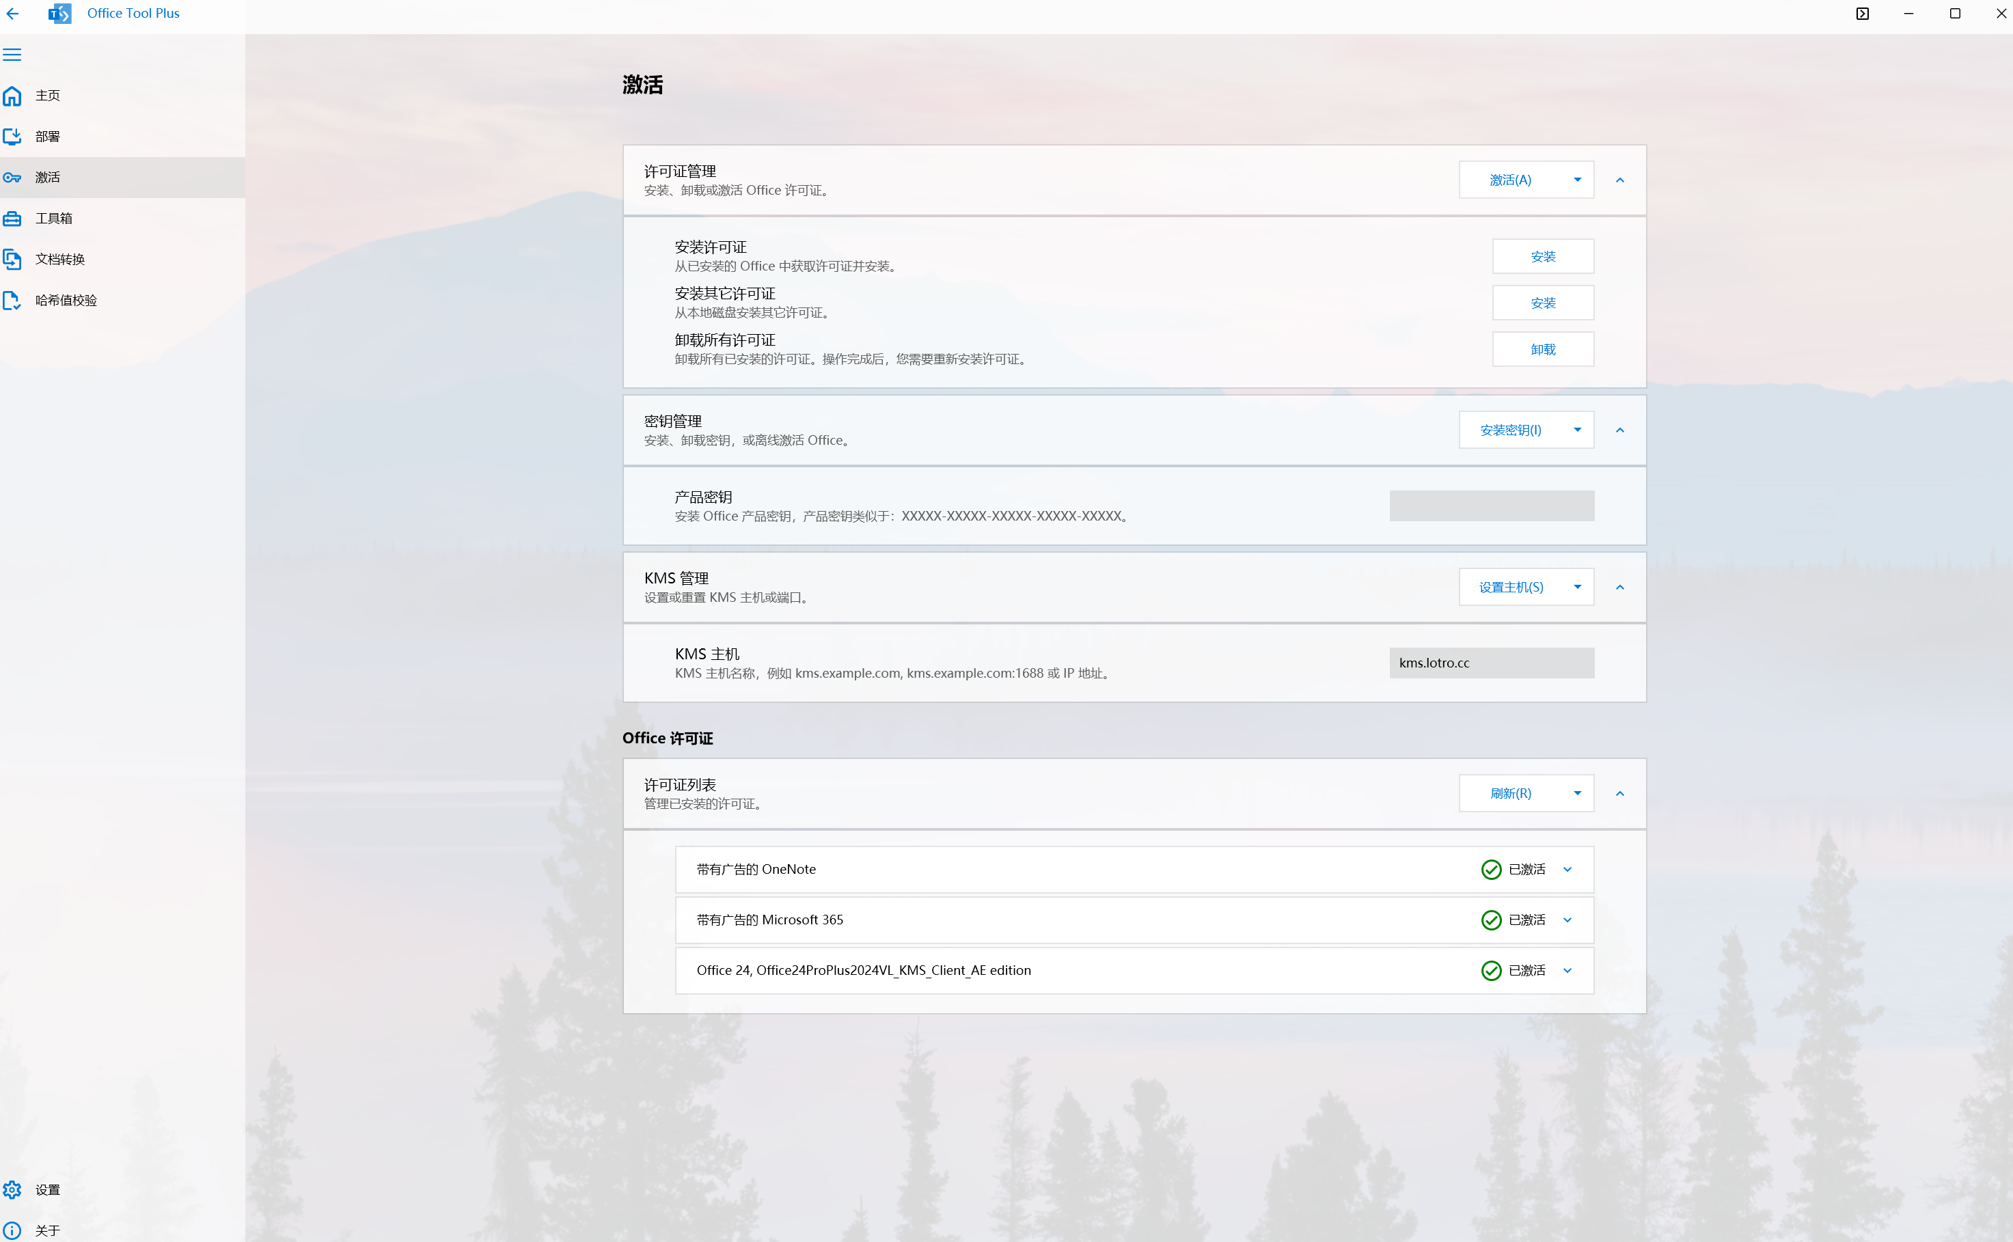This screenshot has height=1242, width=2013.
Task: Click the KMS 主机 input field
Action: coord(1491,663)
